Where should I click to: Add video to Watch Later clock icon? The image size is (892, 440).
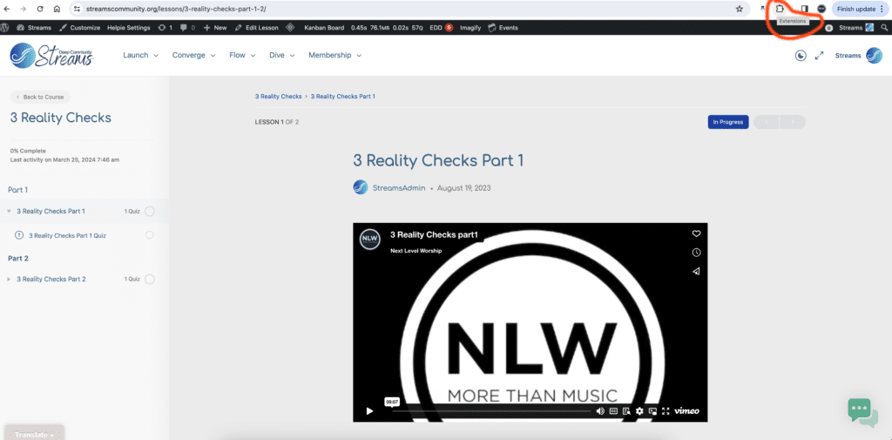pyautogui.click(x=696, y=253)
